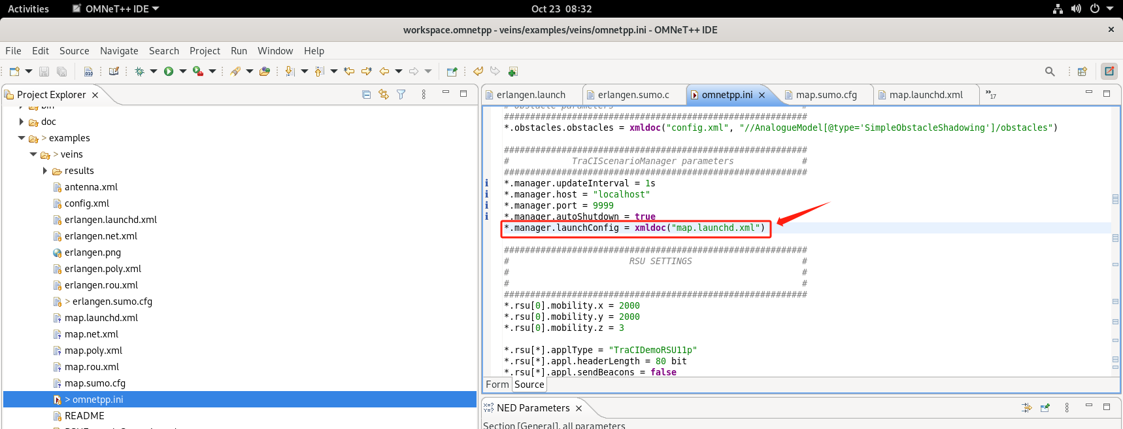Image resolution: width=1123 pixels, height=429 pixels.
Task: Click the Search flashlight toolbar icon
Action: pyautogui.click(x=235, y=71)
